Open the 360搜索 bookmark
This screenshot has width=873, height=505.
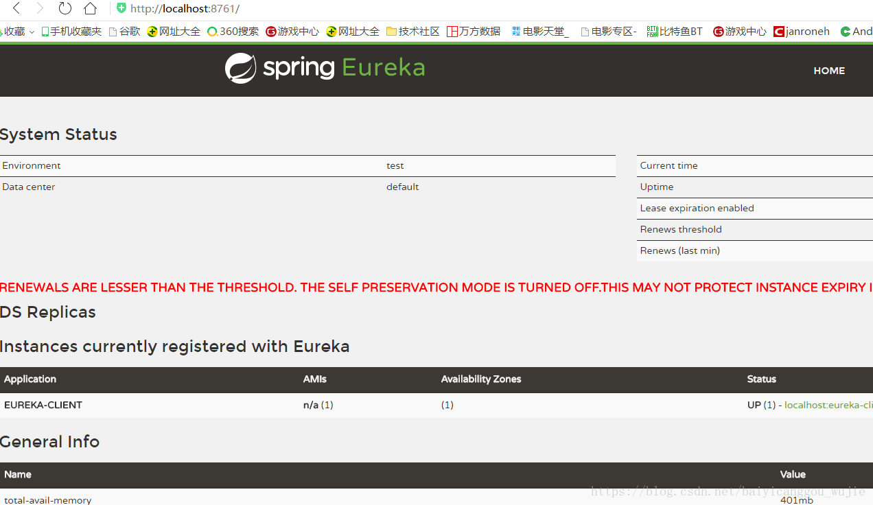tap(233, 32)
